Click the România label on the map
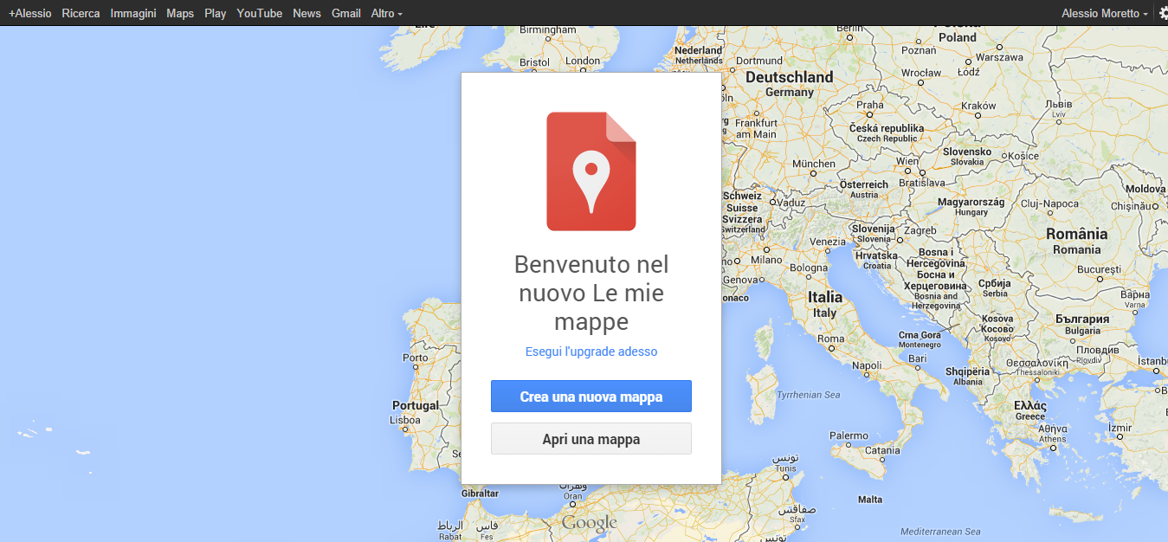The image size is (1168, 542). (x=1076, y=234)
